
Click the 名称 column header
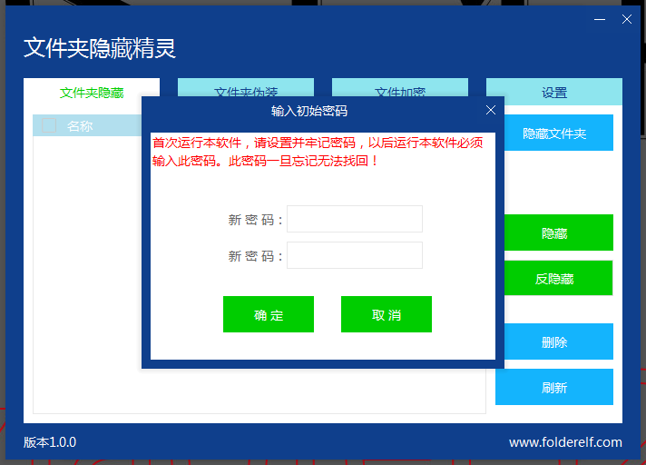click(80, 126)
